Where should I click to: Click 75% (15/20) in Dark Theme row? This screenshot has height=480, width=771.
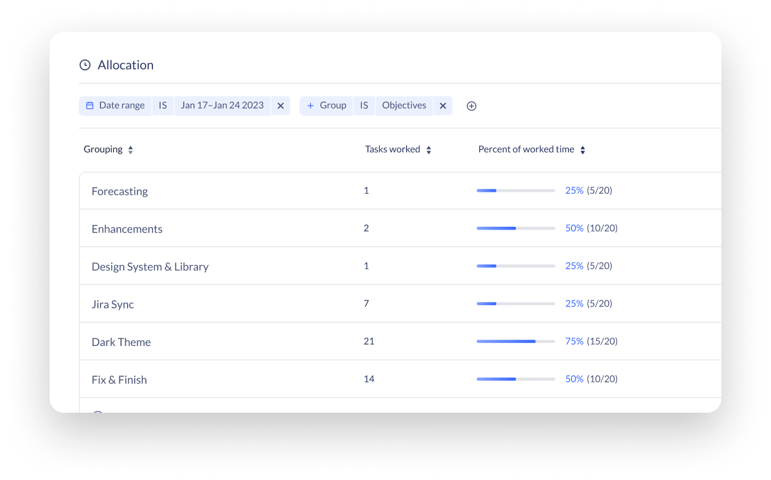click(591, 341)
